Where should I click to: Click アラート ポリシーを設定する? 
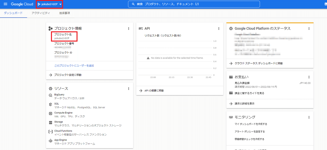point(250,132)
